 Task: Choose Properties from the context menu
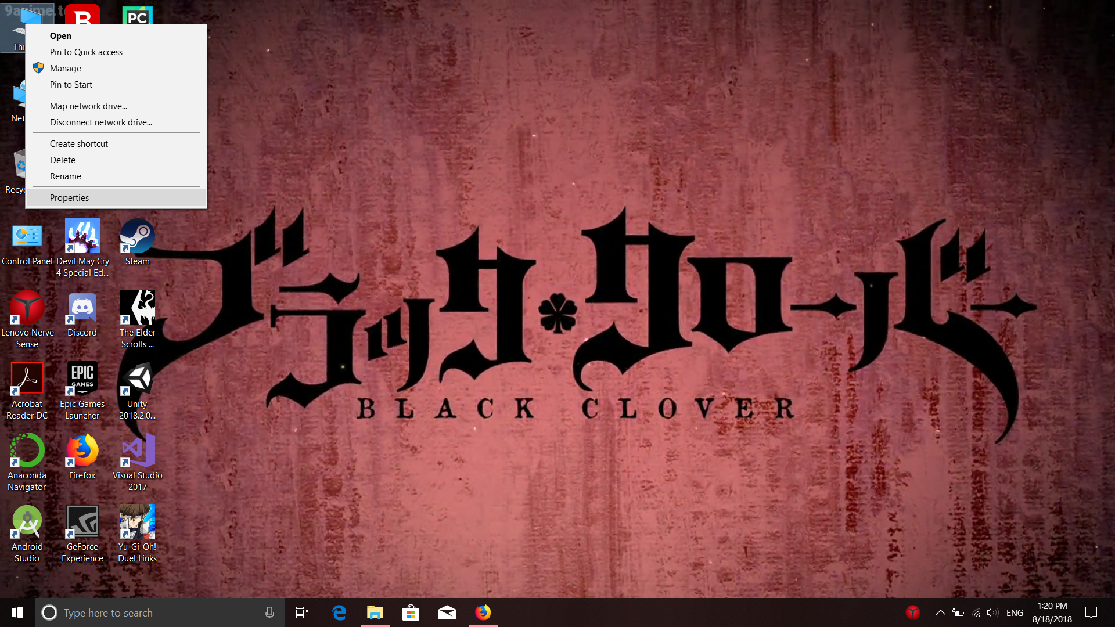[69, 198]
